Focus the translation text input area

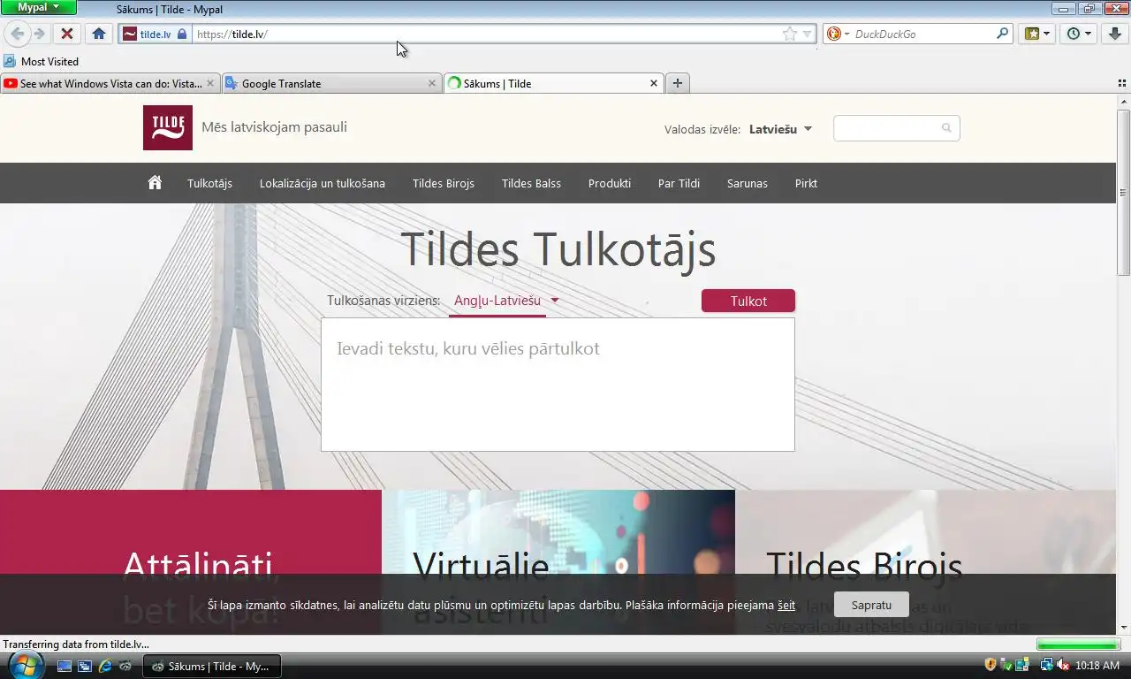[558, 385]
